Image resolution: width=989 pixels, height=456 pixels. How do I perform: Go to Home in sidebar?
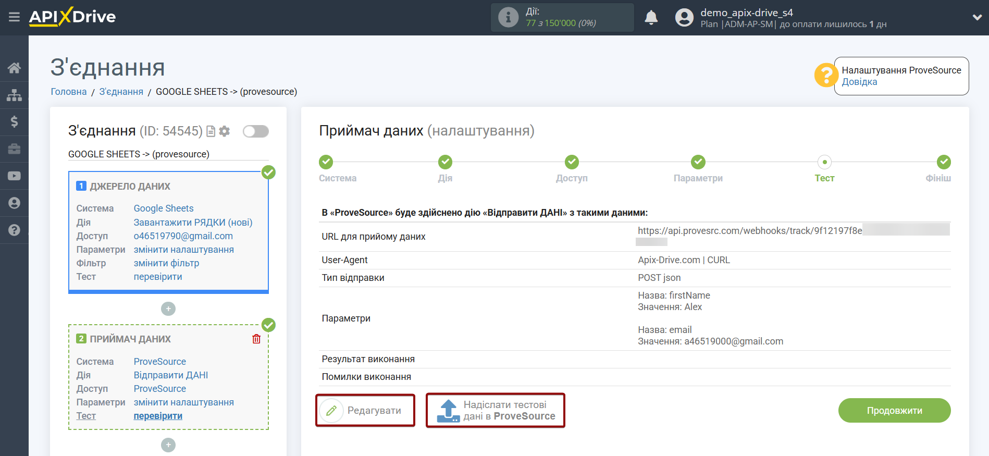[14, 68]
